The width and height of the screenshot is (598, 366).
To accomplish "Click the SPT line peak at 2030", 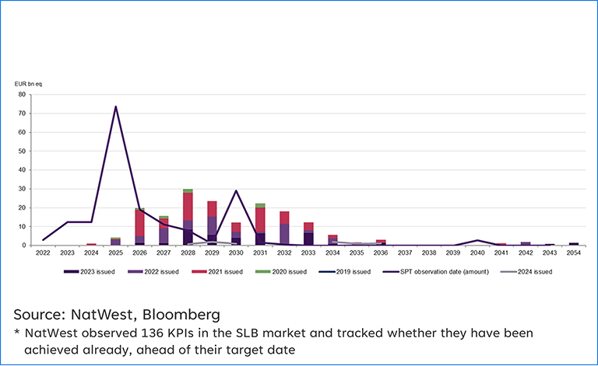I will tap(236, 190).
